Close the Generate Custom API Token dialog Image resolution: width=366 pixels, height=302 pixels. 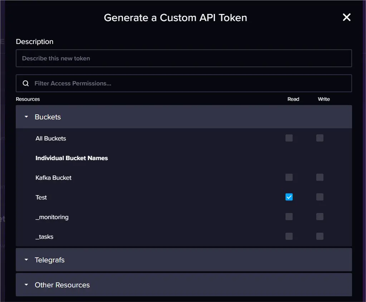click(x=346, y=17)
